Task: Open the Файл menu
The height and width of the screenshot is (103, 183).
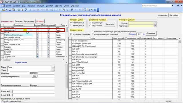Action: [x=8, y=6]
